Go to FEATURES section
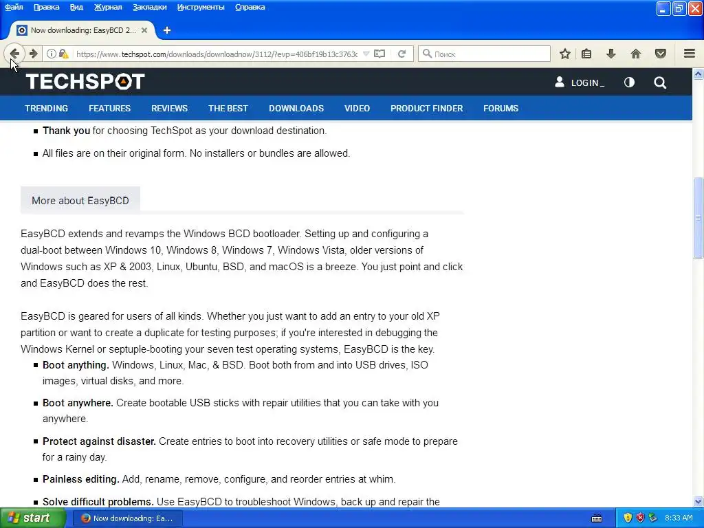704x528 pixels. tap(109, 108)
